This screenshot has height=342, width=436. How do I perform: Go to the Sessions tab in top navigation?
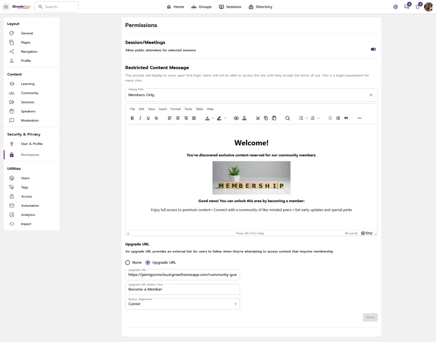tap(230, 7)
